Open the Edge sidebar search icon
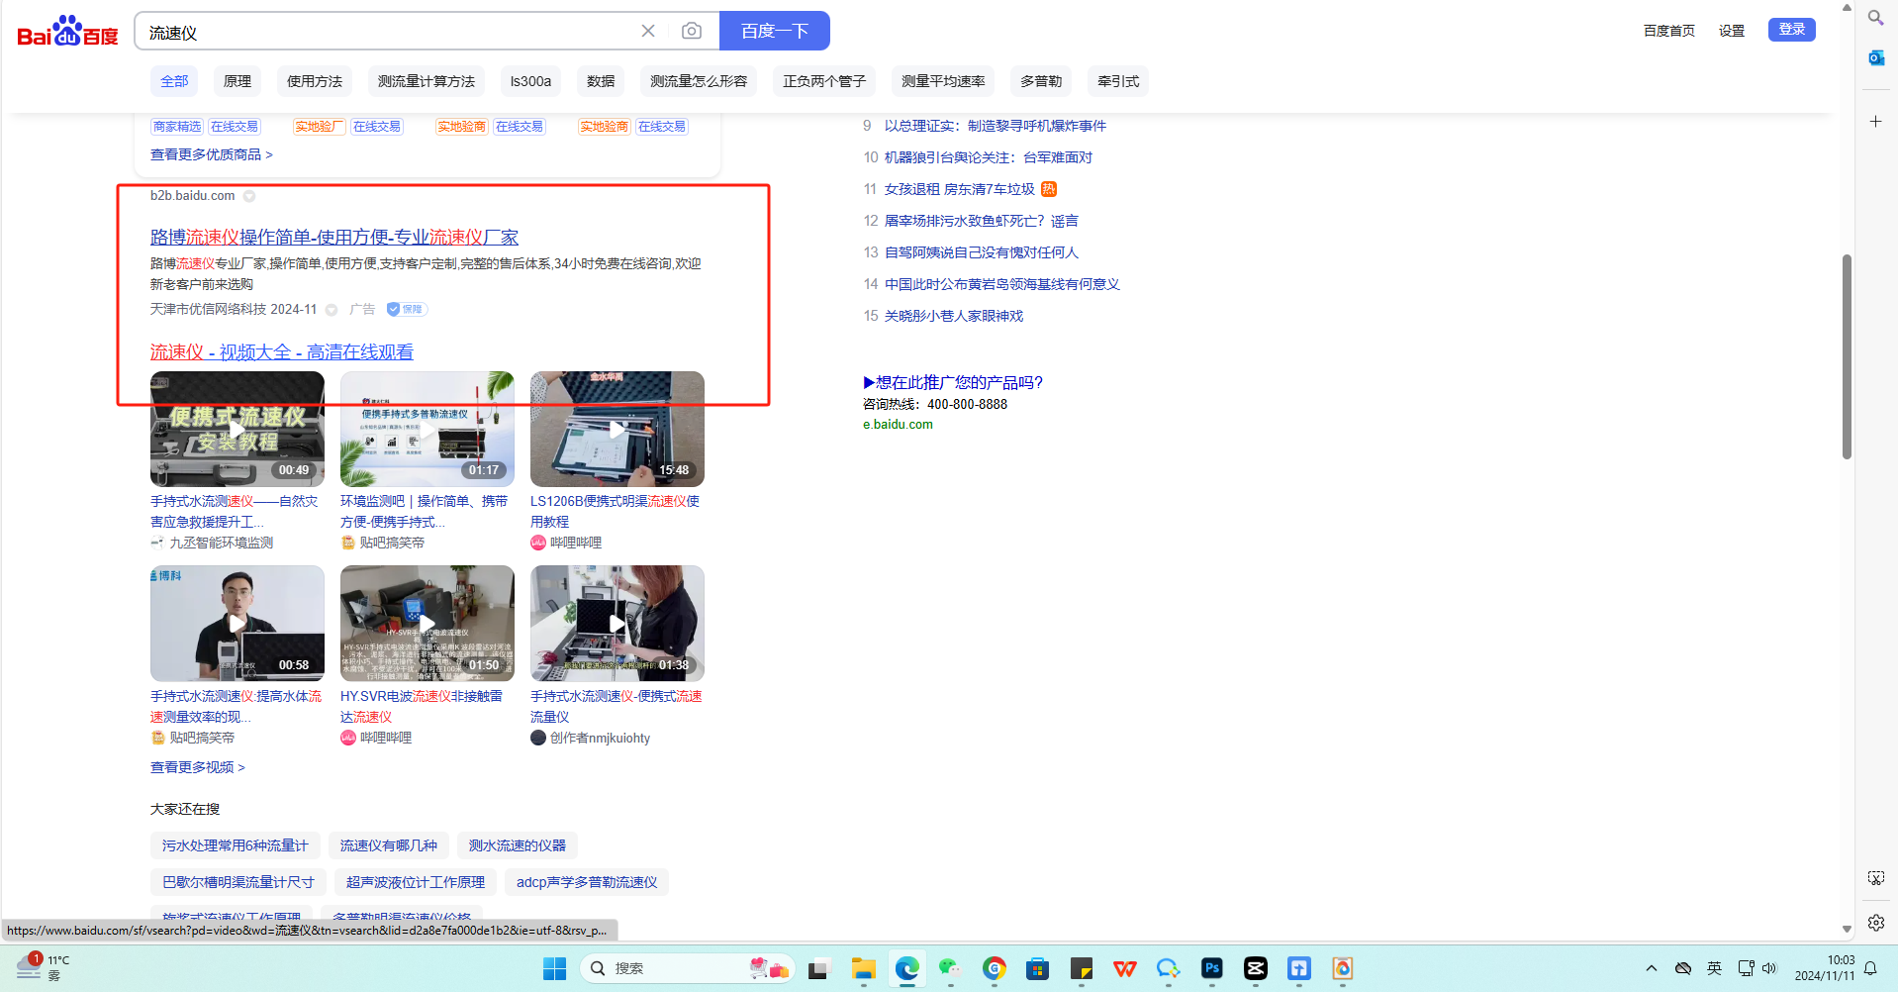Viewport: 1898px width, 992px height. pos(1875,18)
